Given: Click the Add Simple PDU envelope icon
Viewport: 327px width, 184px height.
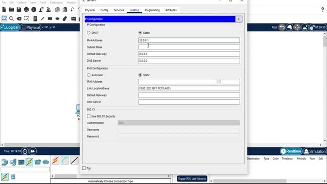Looking at the screenshot, I should tap(74, 19).
